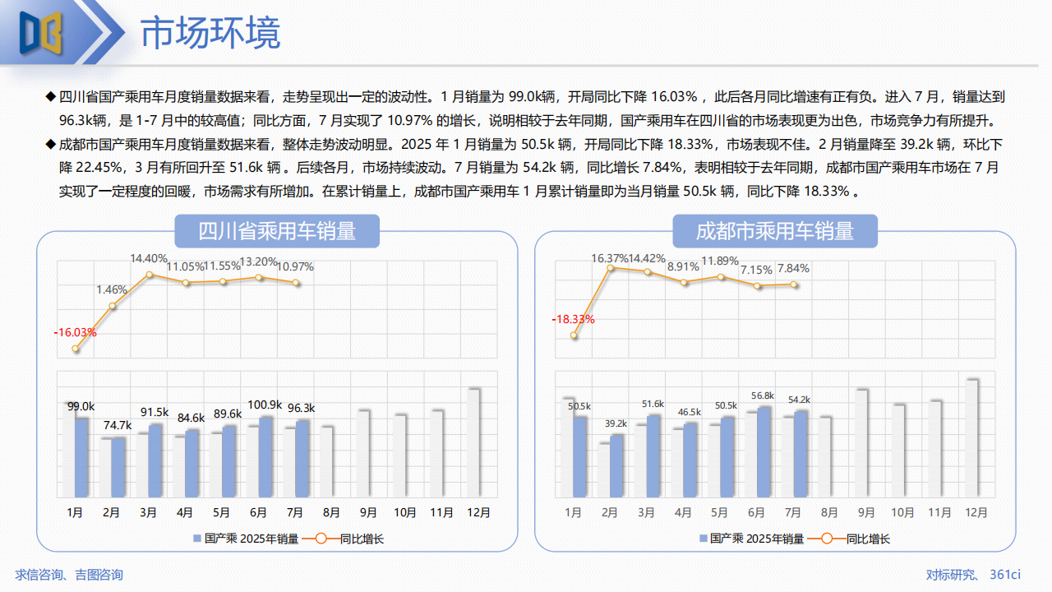Click the 96.3k bar label
The image size is (1052, 592).
pos(301,408)
